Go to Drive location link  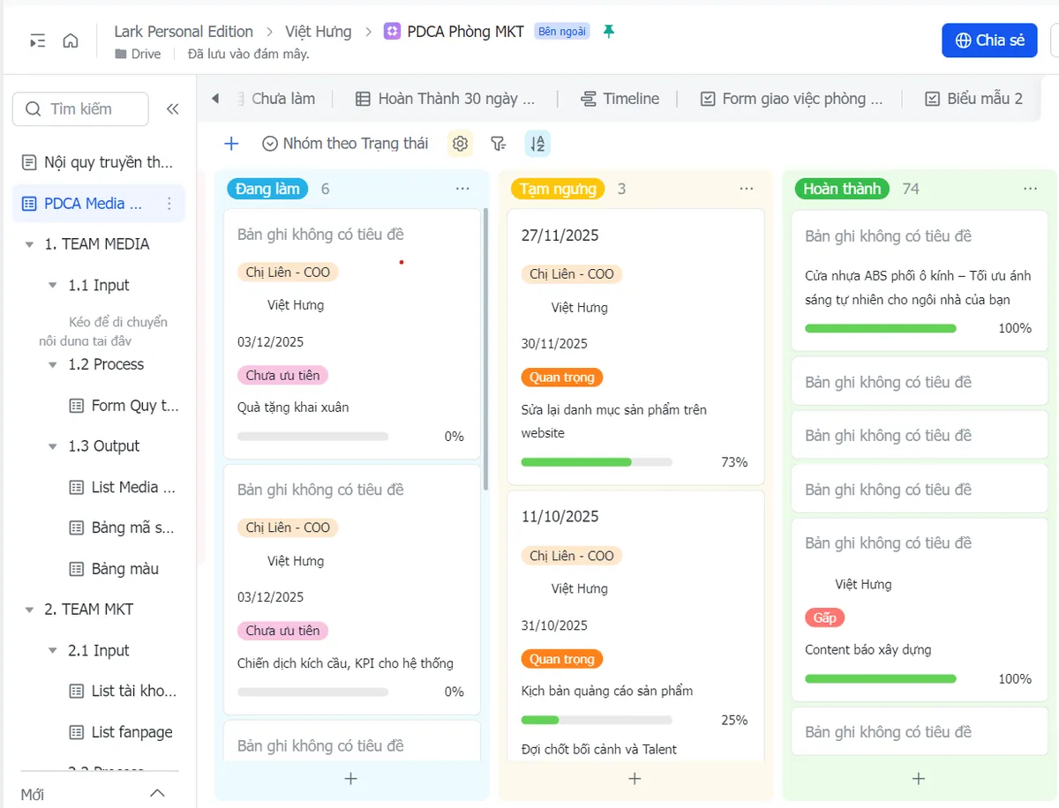point(138,54)
